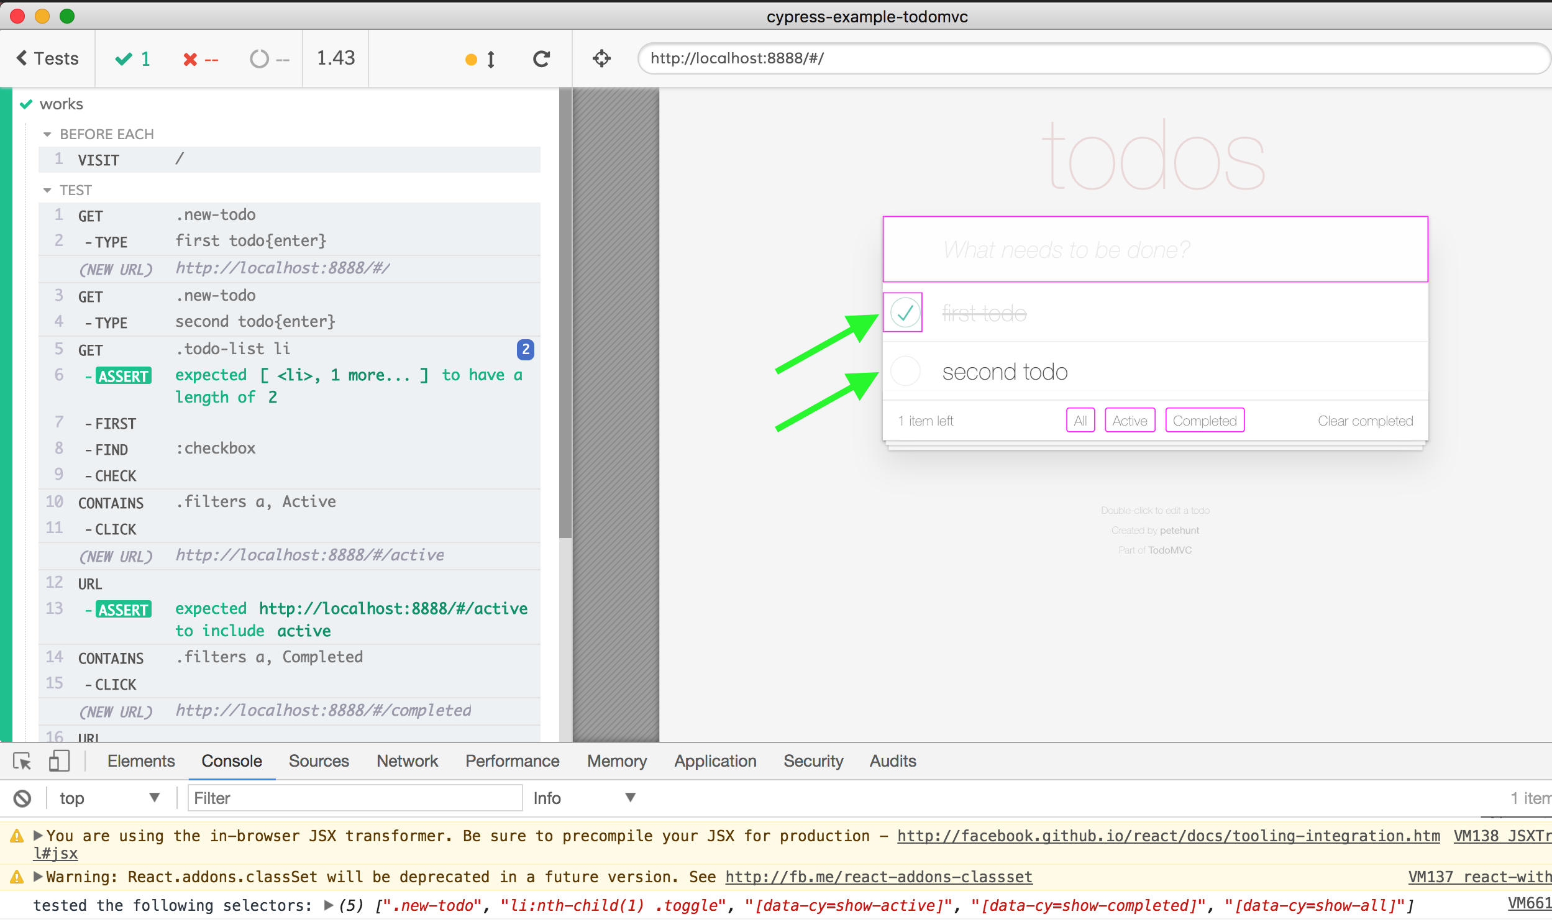Click the DevTools inspect element icon
Image resolution: width=1552 pixels, height=922 pixels.
coord(22,761)
